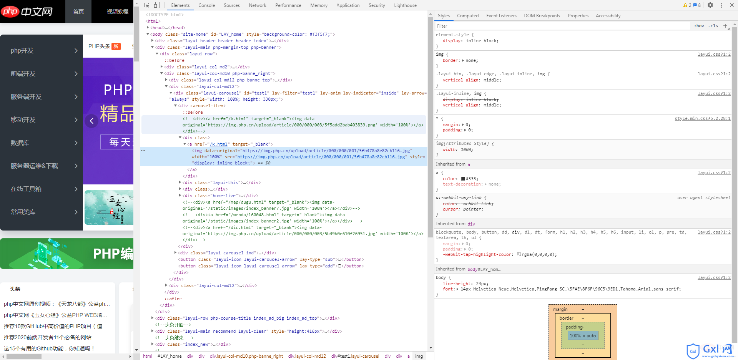The width and height of the screenshot is (738, 360).
Task: Click the messages count indicator
Action: point(697,5)
